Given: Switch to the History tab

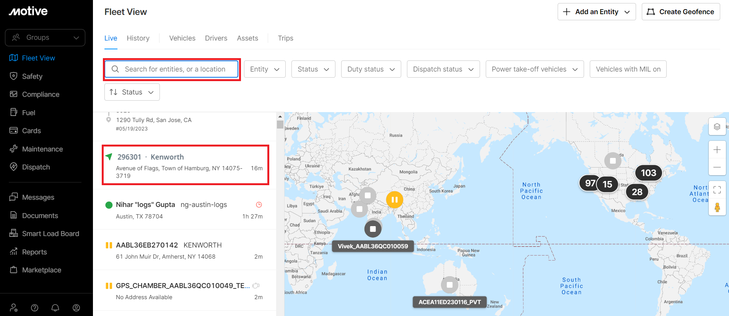Looking at the screenshot, I should click(x=138, y=38).
